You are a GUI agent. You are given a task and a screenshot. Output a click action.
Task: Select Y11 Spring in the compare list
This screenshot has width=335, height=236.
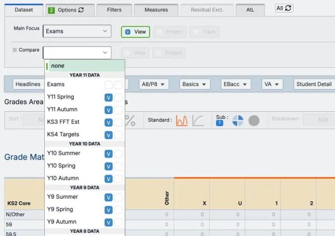(x=61, y=97)
